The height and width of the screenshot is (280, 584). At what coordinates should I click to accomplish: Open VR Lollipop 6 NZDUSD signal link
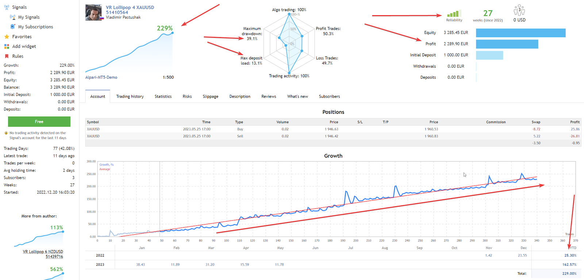[43, 254]
